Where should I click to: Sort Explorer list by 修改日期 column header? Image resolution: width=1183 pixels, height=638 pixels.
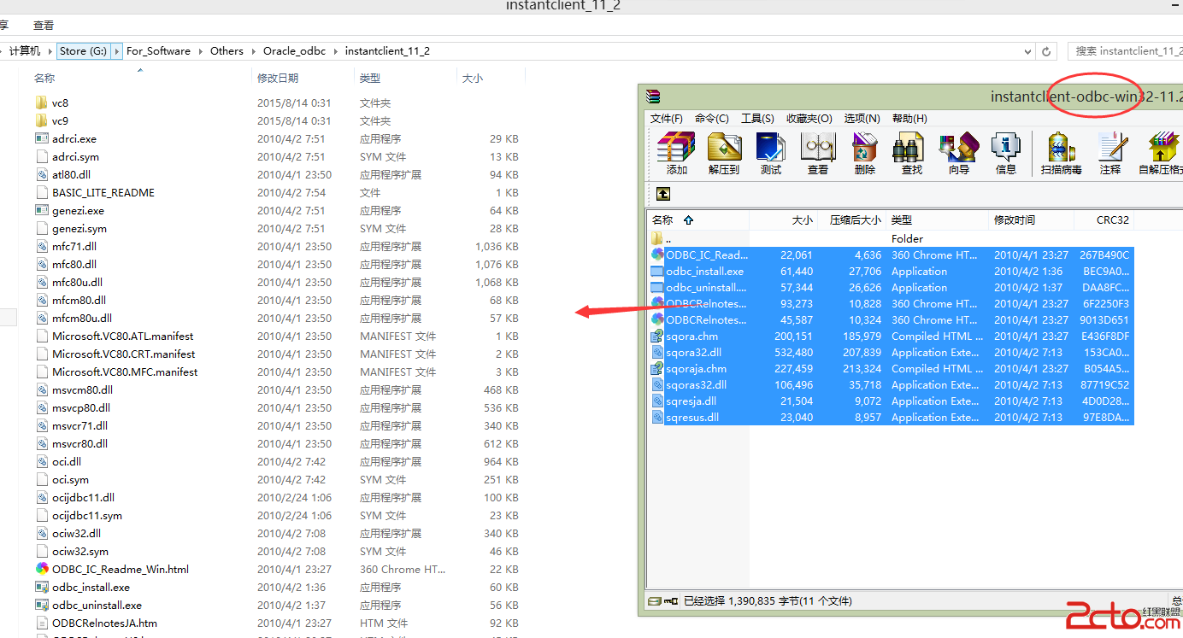(278, 78)
